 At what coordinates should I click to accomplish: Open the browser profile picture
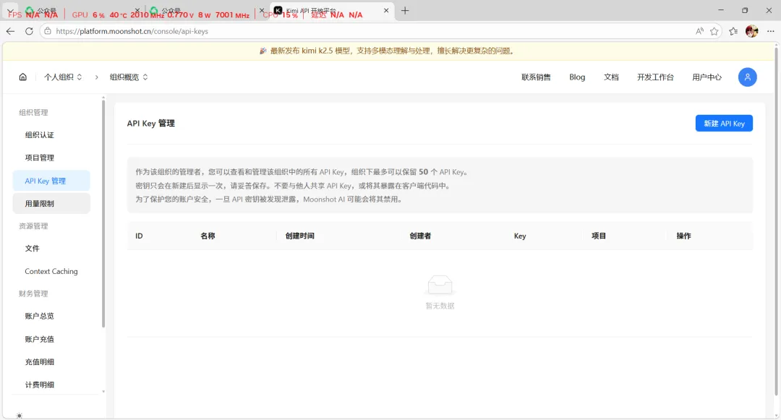[x=751, y=31]
